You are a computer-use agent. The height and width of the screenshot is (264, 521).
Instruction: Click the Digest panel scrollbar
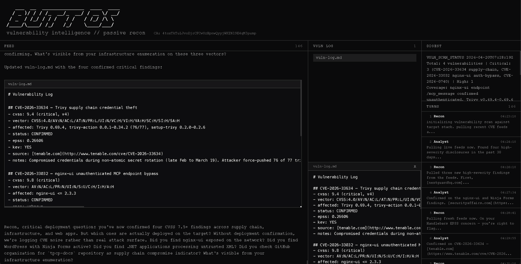point(519,63)
